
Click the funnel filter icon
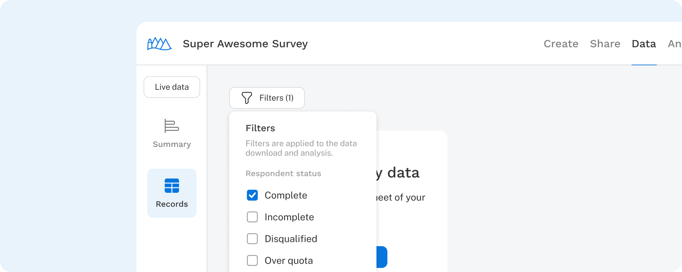[x=247, y=98]
